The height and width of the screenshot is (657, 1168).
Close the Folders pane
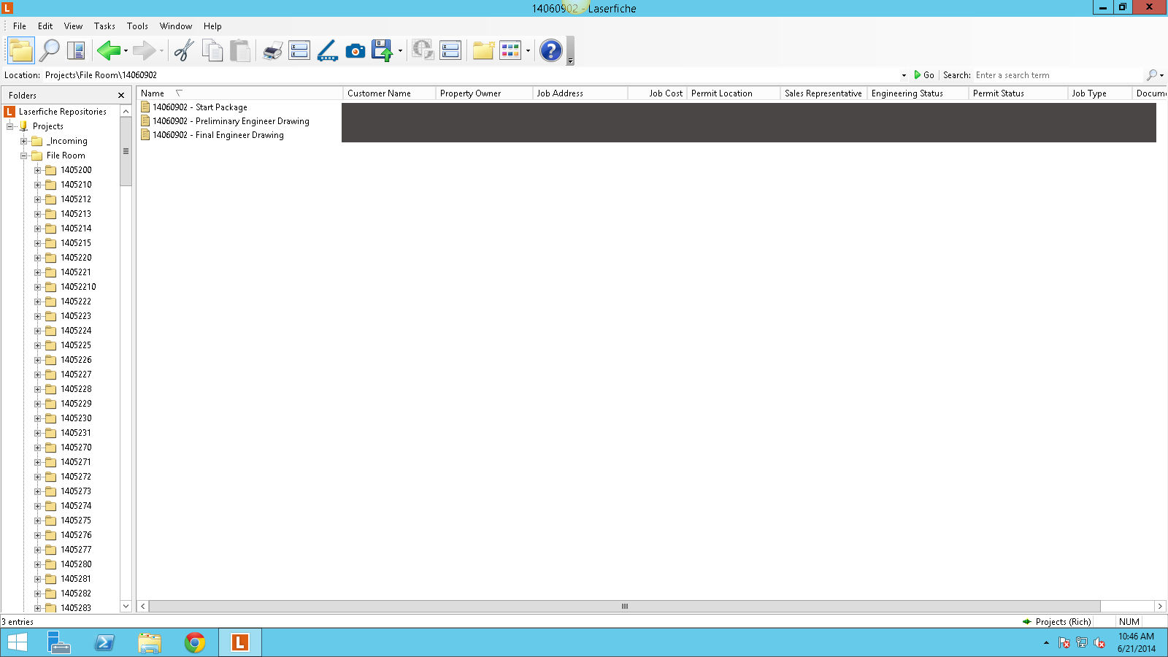click(121, 96)
